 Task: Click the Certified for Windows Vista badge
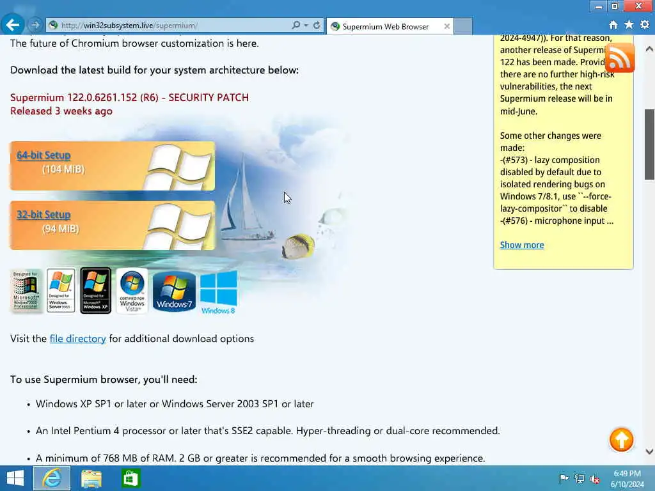tap(132, 291)
